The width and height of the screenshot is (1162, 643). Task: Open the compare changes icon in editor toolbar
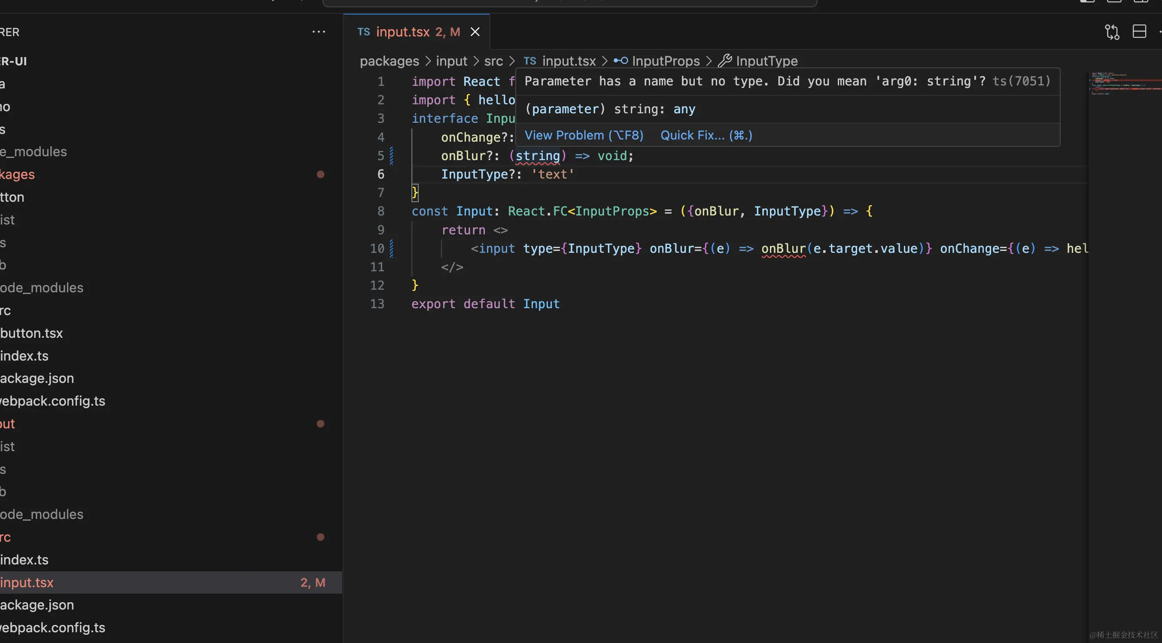pyautogui.click(x=1112, y=32)
